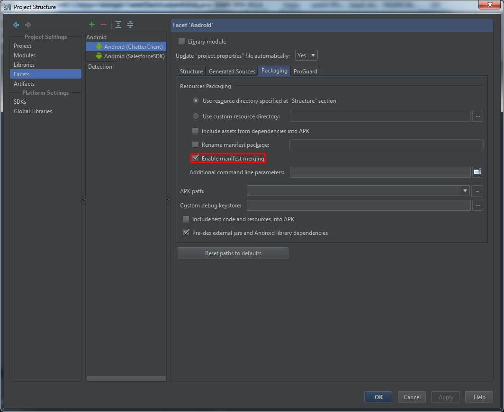Click the Expand All toolbar icon

coord(118,25)
